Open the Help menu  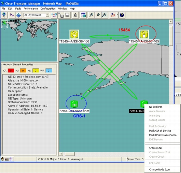pyautogui.click(x=72, y=9)
